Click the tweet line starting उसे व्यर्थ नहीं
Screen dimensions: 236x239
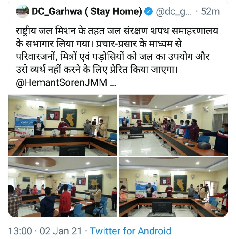click(97, 70)
